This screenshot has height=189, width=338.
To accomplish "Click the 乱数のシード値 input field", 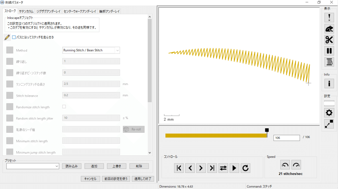I will (91, 129).
